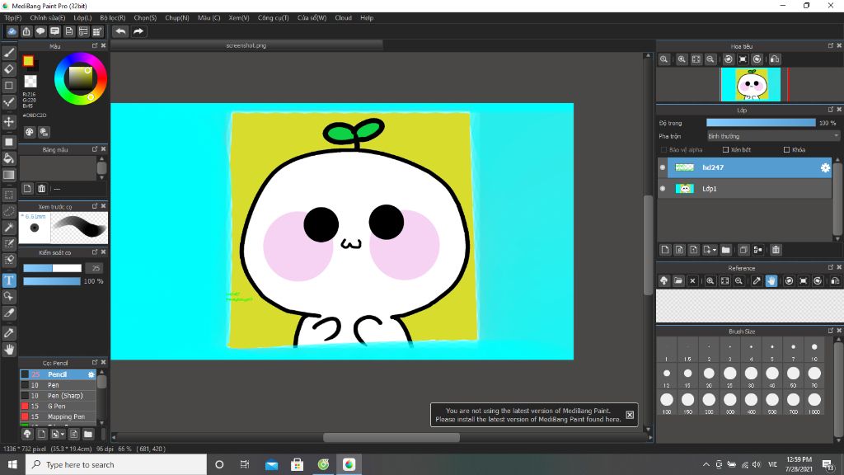
Task: Choose the G Pen brush
Action: coord(57,406)
